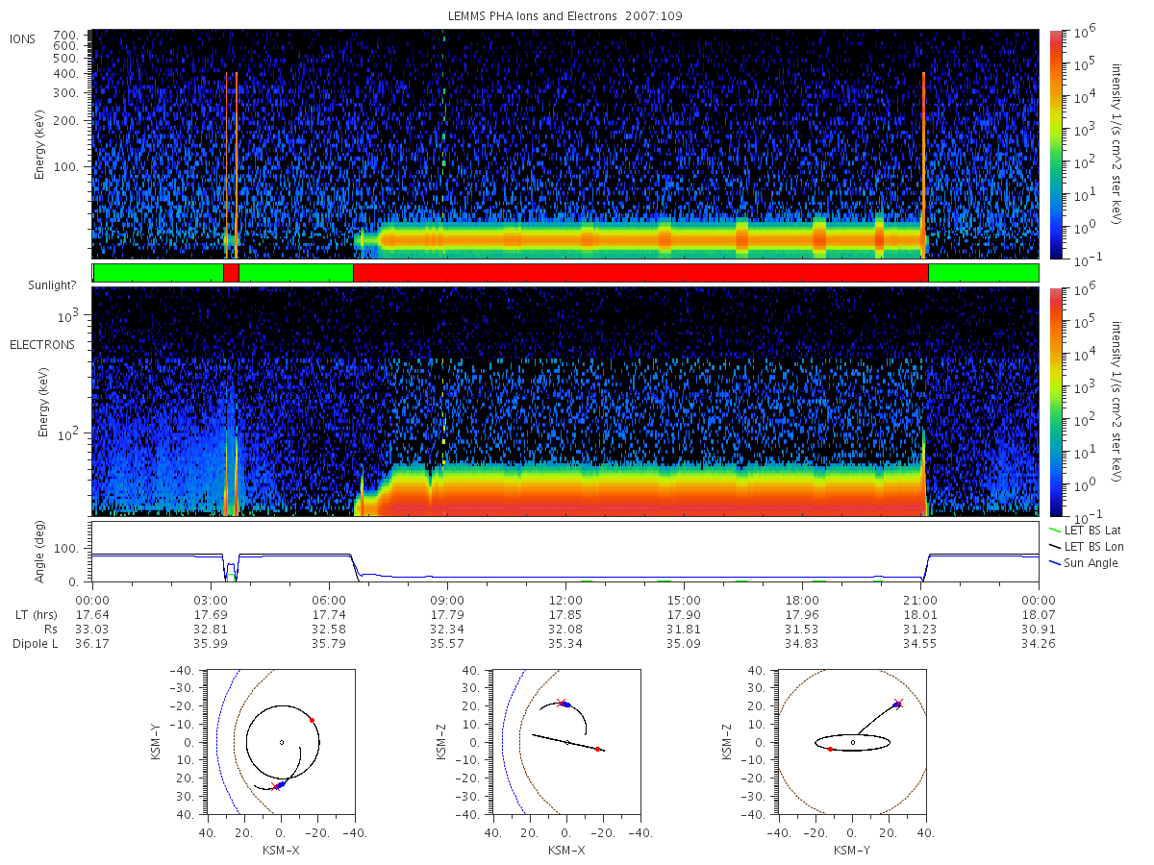Click the first green segment of the Sunlight bar
The height and width of the screenshot is (865, 1154).
coord(159,273)
